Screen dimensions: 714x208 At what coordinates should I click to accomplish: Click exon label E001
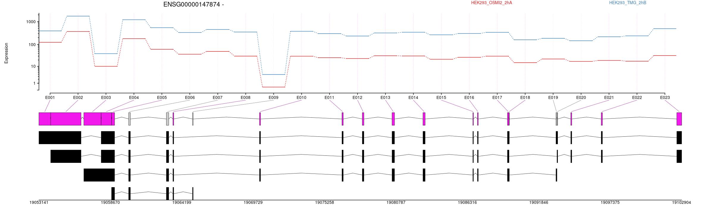50,97
